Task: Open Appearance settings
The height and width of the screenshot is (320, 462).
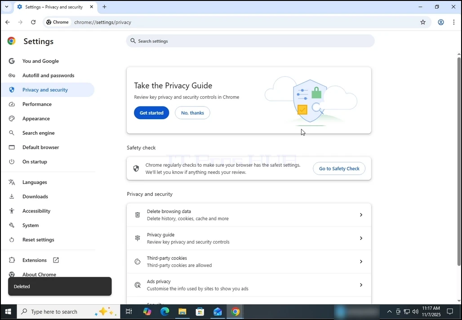Action: (36, 119)
